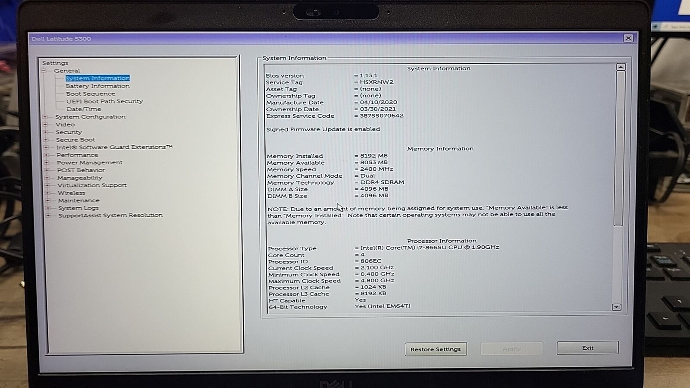Viewport: 690px width, 388px height.
Task: Click the Restore Settings button
Action: pos(436,349)
